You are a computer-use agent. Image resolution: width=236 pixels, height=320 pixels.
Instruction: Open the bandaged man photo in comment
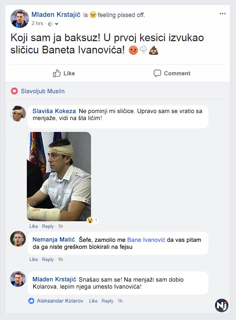coord(59,176)
